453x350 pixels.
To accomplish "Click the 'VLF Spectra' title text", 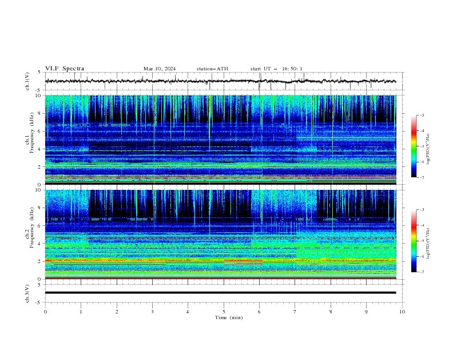I will pyautogui.click(x=65, y=69).
